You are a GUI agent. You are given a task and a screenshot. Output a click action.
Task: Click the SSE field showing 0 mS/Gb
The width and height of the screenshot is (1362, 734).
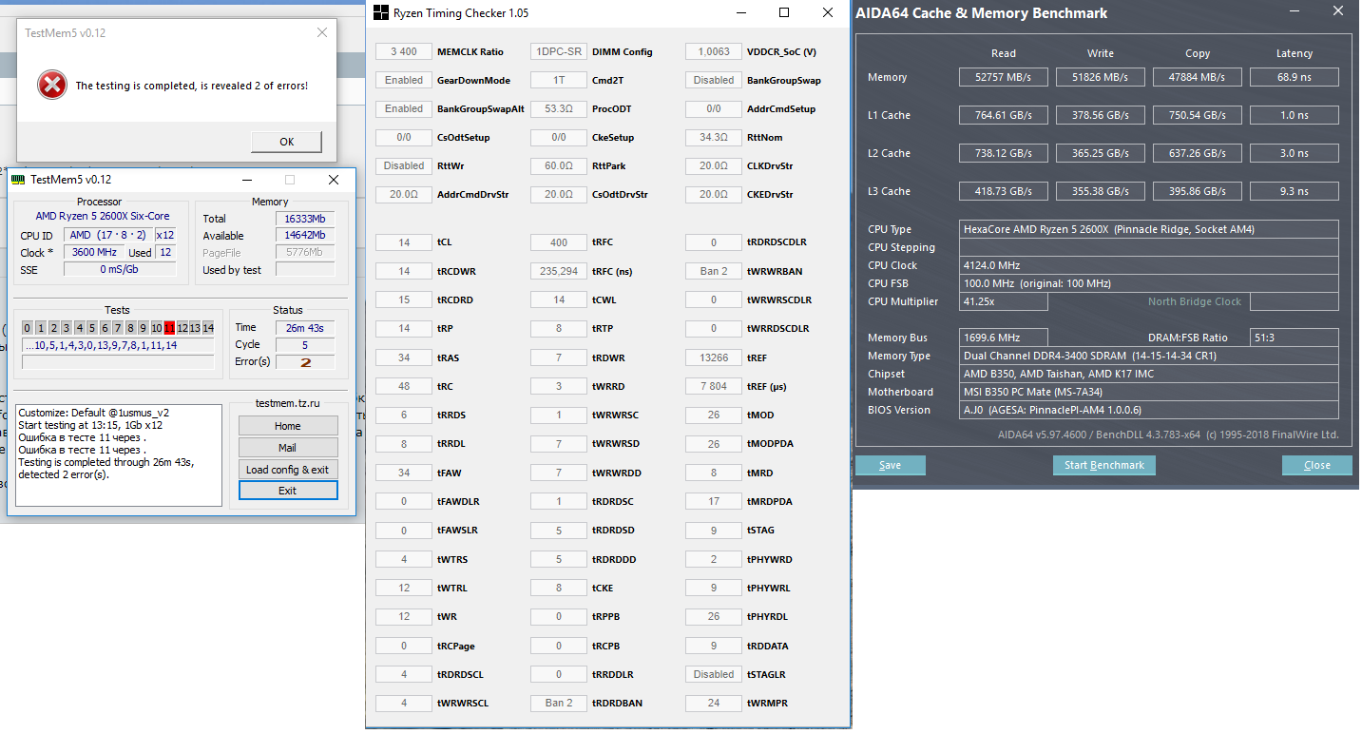click(119, 269)
